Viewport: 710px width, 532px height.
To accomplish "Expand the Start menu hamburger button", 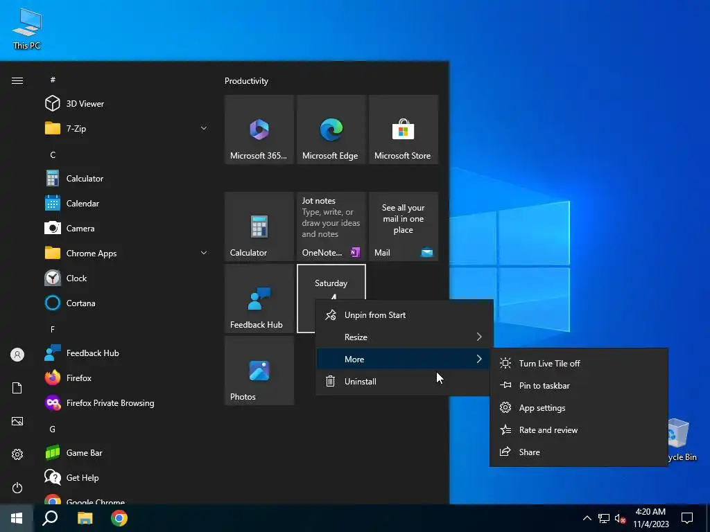I will click(17, 80).
